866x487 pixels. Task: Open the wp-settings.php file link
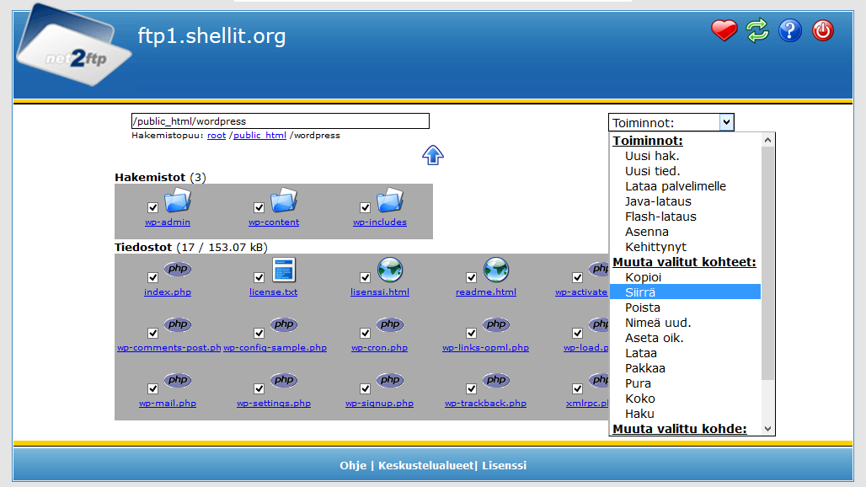[x=274, y=403]
